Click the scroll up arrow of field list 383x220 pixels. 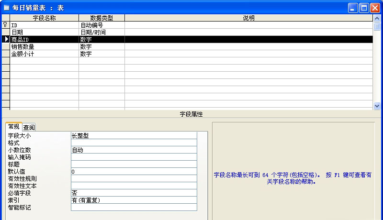(376, 18)
